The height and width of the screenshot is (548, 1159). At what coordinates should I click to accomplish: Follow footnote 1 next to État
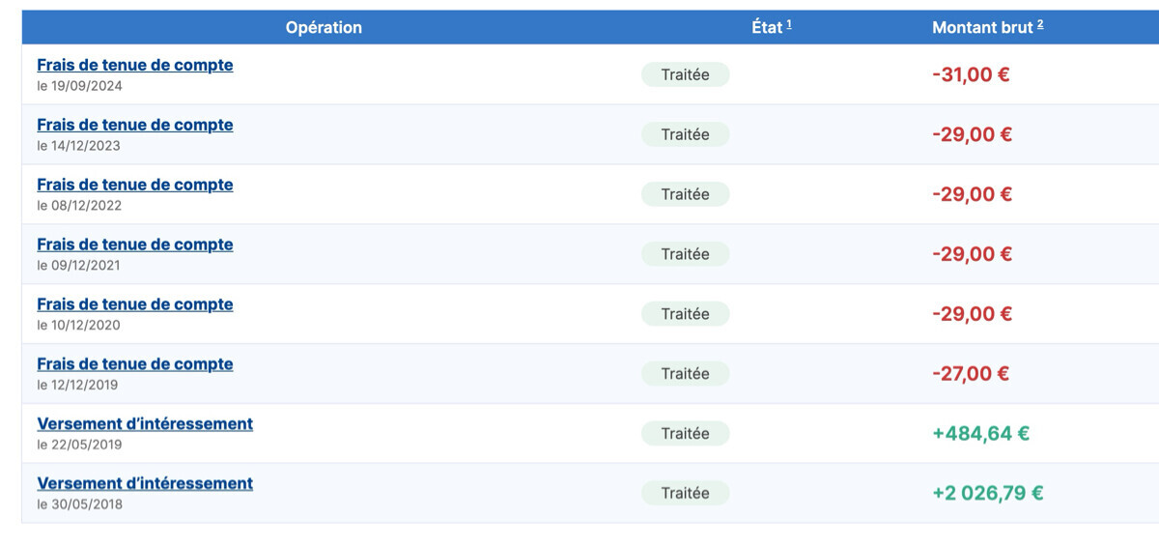coord(789,25)
